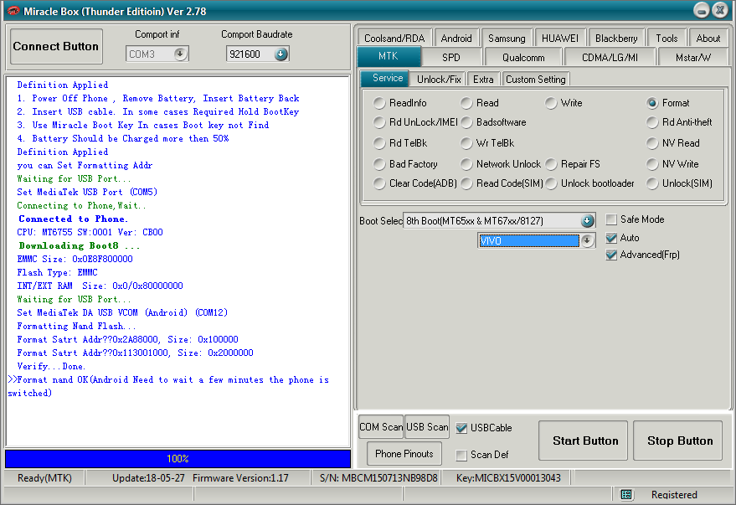Open the Comport inf COM3 dropdown
The width and height of the screenshot is (736, 505).
pos(180,54)
